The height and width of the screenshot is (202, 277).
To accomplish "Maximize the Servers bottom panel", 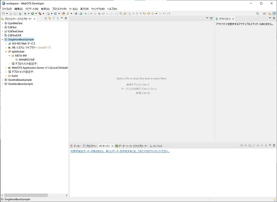I will pos(274,145).
